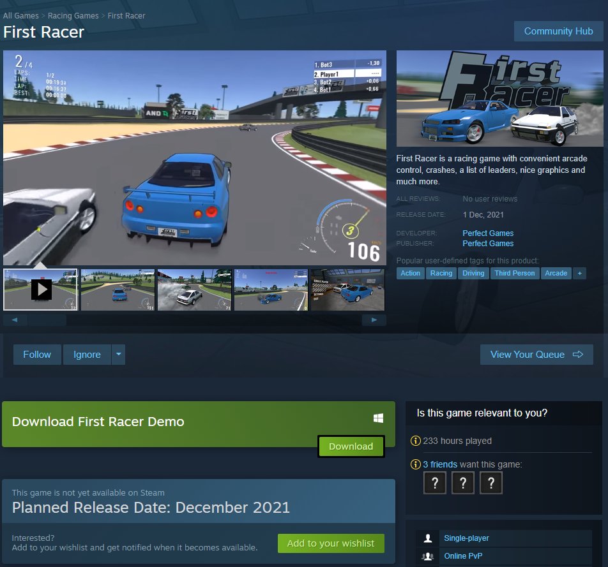Image resolution: width=608 pixels, height=567 pixels.
Task: Go to Racing Games breadcrumb
Action: [x=73, y=16]
